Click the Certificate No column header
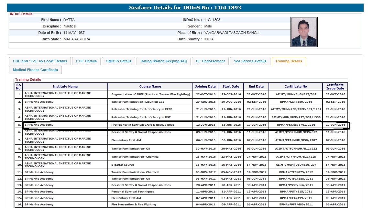The height and width of the screenshot is (208, 373). click(x=295, y=87)
